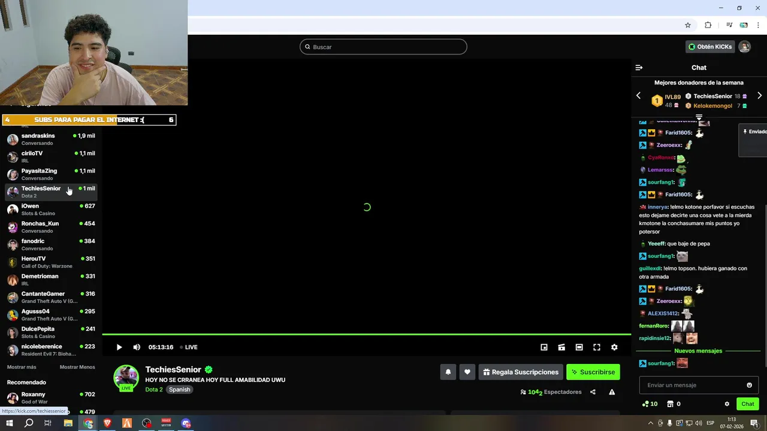The height and width of the screenshot is (431, 767).
Task: Send message with green Chat button
Action: [x=748, y=404]
